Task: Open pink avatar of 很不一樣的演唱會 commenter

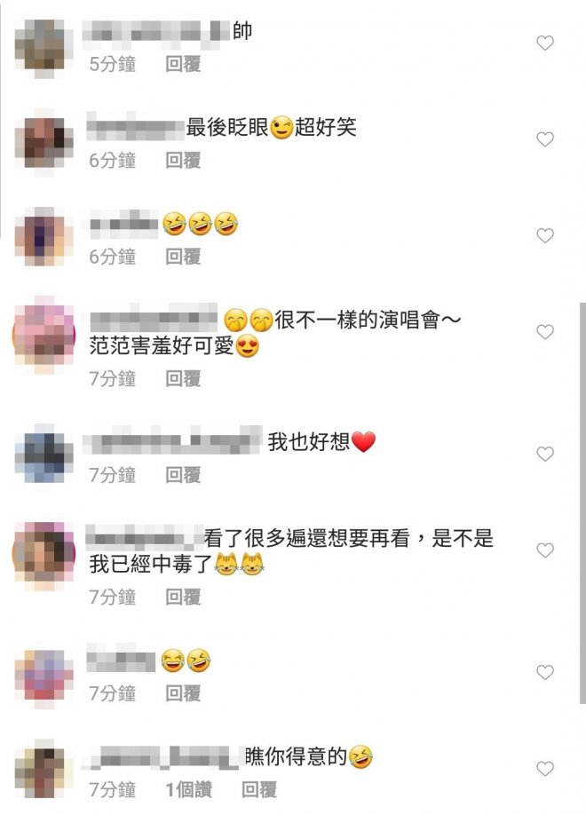Action: (x=44, y=336)
